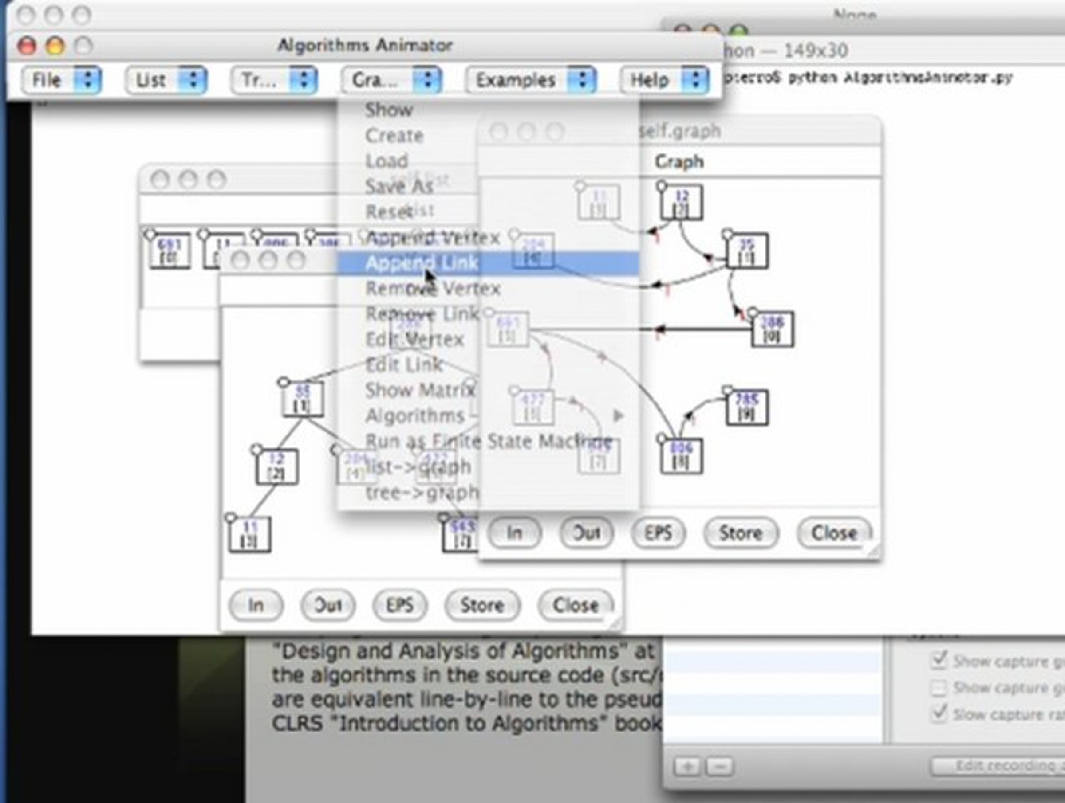Enable the unchecked Show capture checkbox
1065x803 pixels.
(x=939, y=688)
